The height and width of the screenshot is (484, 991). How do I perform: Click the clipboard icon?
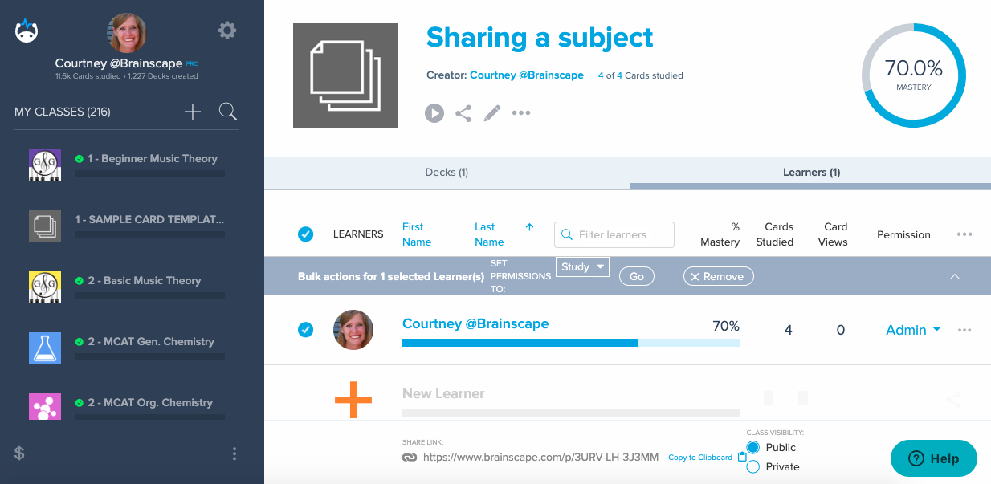(741, 457)
